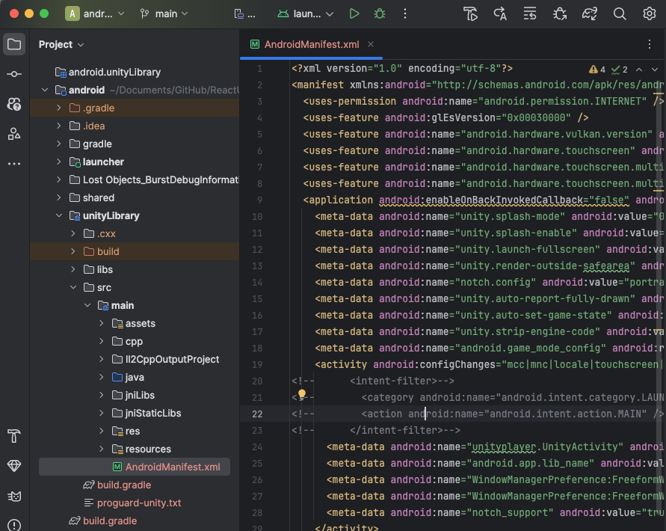666x531 pixels.
Task: Show more tool windows ellipsis
Action: tap(14, 164)
